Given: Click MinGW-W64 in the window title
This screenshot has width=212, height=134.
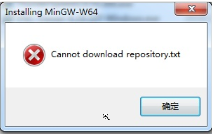Looking at the screenshot, I should (x=71, y=12).
